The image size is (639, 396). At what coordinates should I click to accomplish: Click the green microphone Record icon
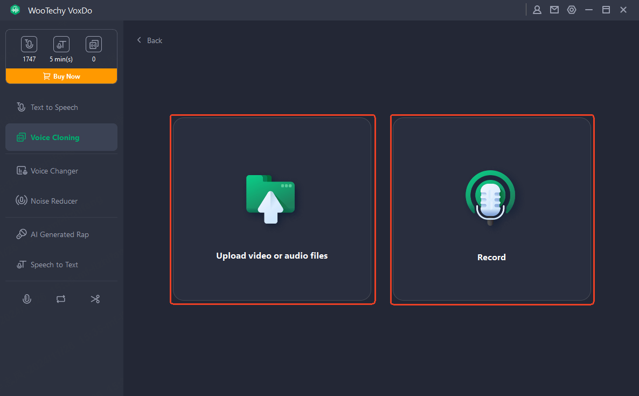(490, 198)
